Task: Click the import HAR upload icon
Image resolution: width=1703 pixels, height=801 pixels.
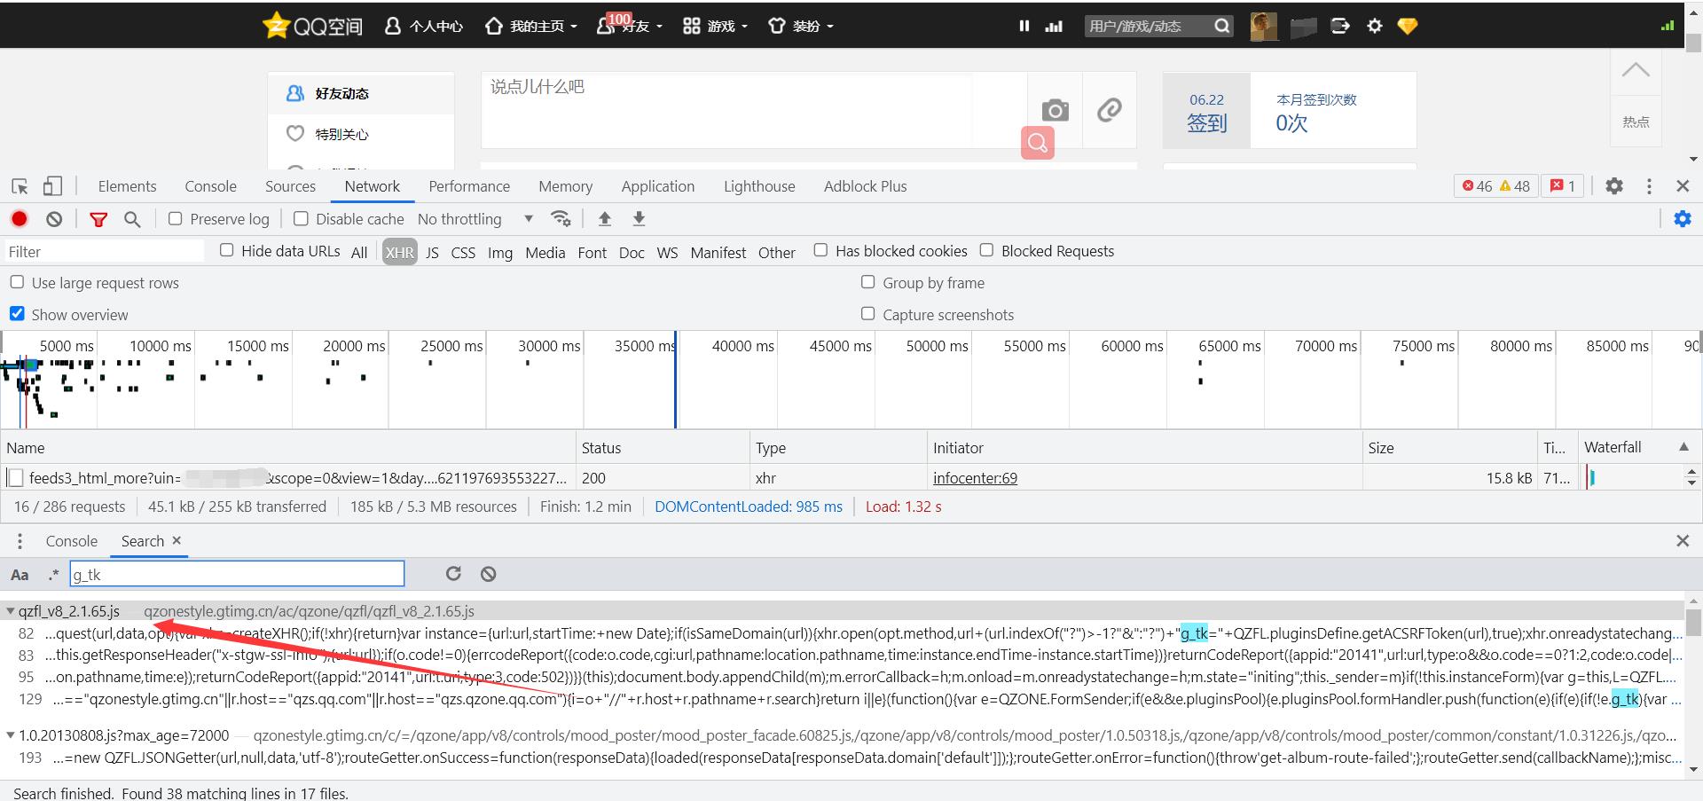Action: (605, 218)
